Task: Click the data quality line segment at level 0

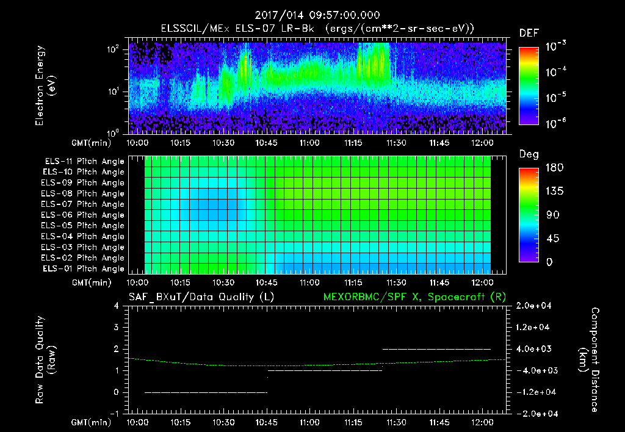Action: click(206, 392)
